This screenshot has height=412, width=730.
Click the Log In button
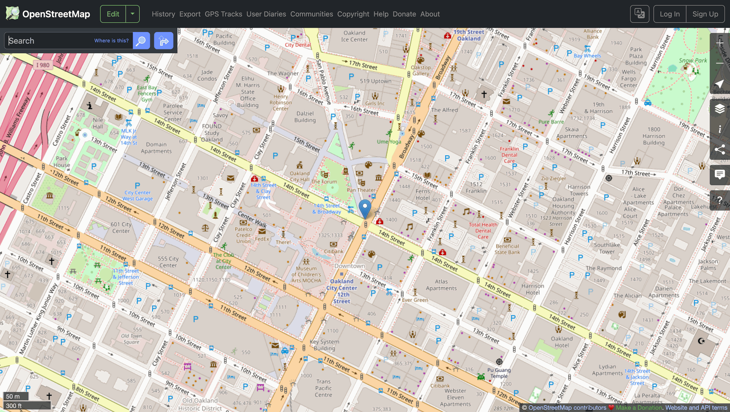670,14
